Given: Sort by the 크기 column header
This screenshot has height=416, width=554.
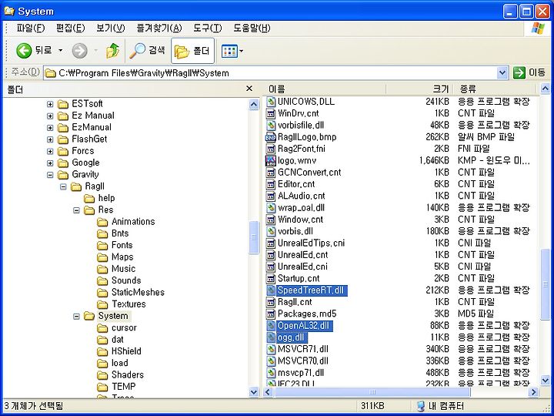Looking at the screenshot, I should [x=419, y=89].
